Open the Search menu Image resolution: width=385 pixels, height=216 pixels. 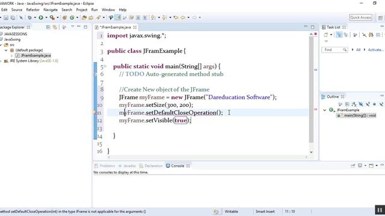tap(67, 10)
